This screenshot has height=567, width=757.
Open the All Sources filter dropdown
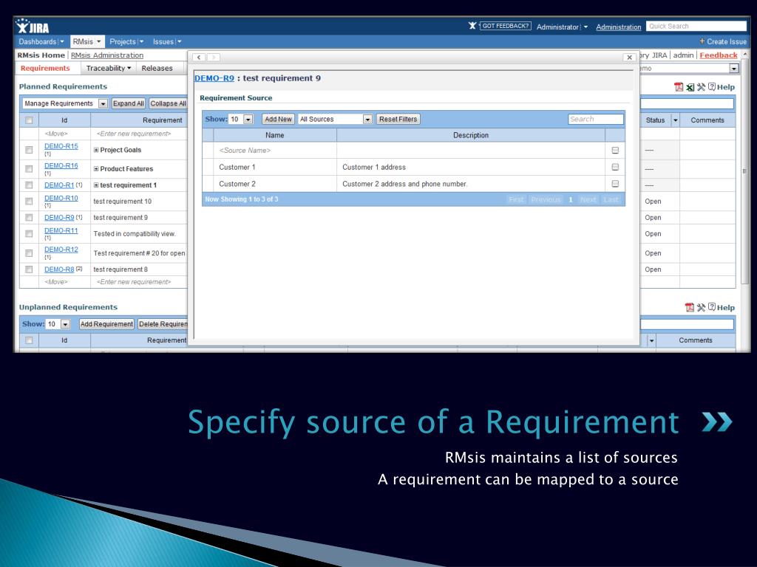click(x=367, y=119)
